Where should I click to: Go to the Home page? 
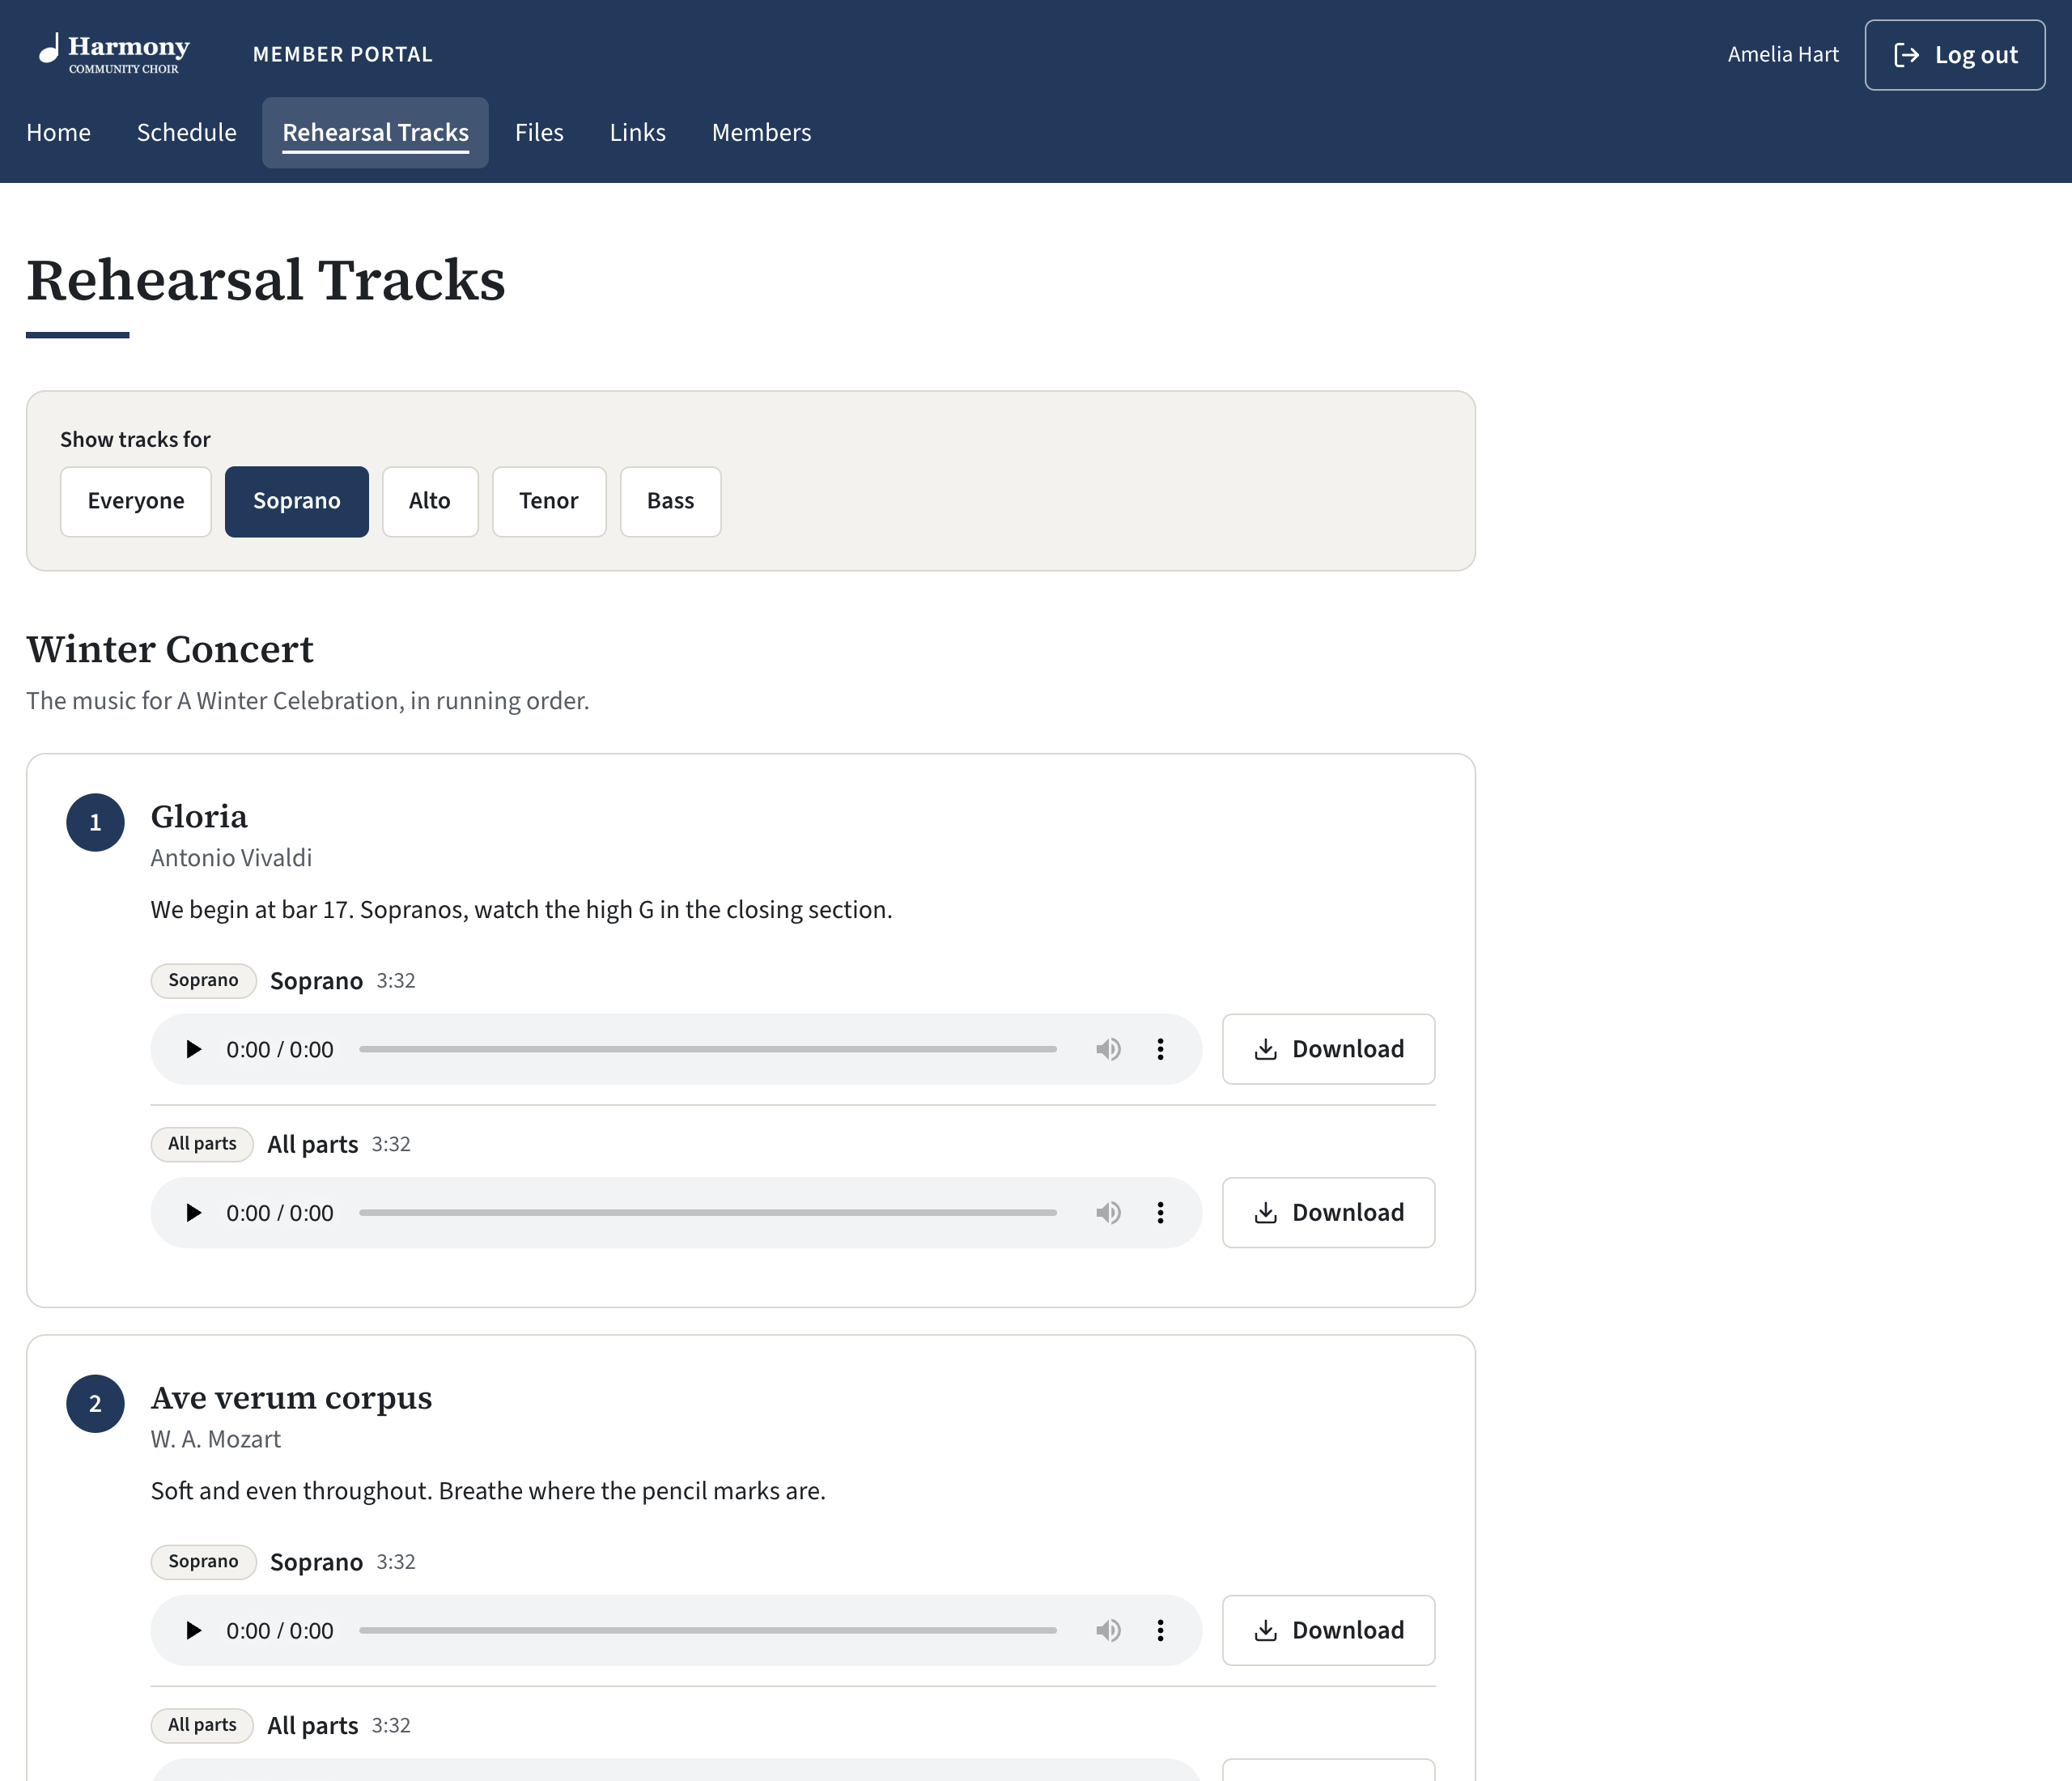pos(58,132)
